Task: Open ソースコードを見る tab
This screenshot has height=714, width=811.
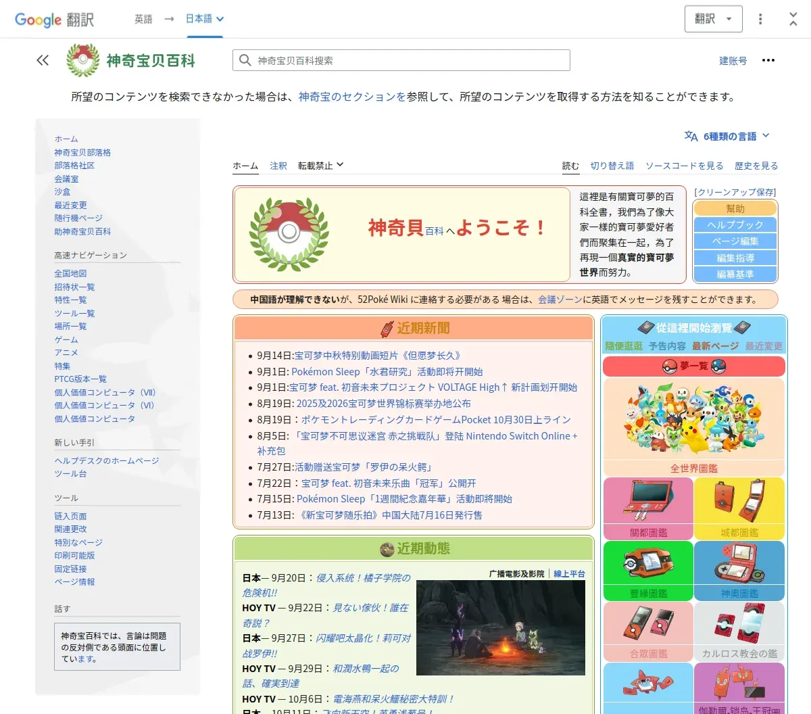Action: (685, 166)
